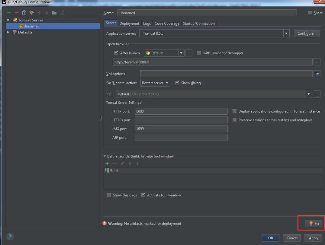This screenshot has width=325, height=245.
Task: Toggle the Share checkbox
Action: tap(310, 13)
